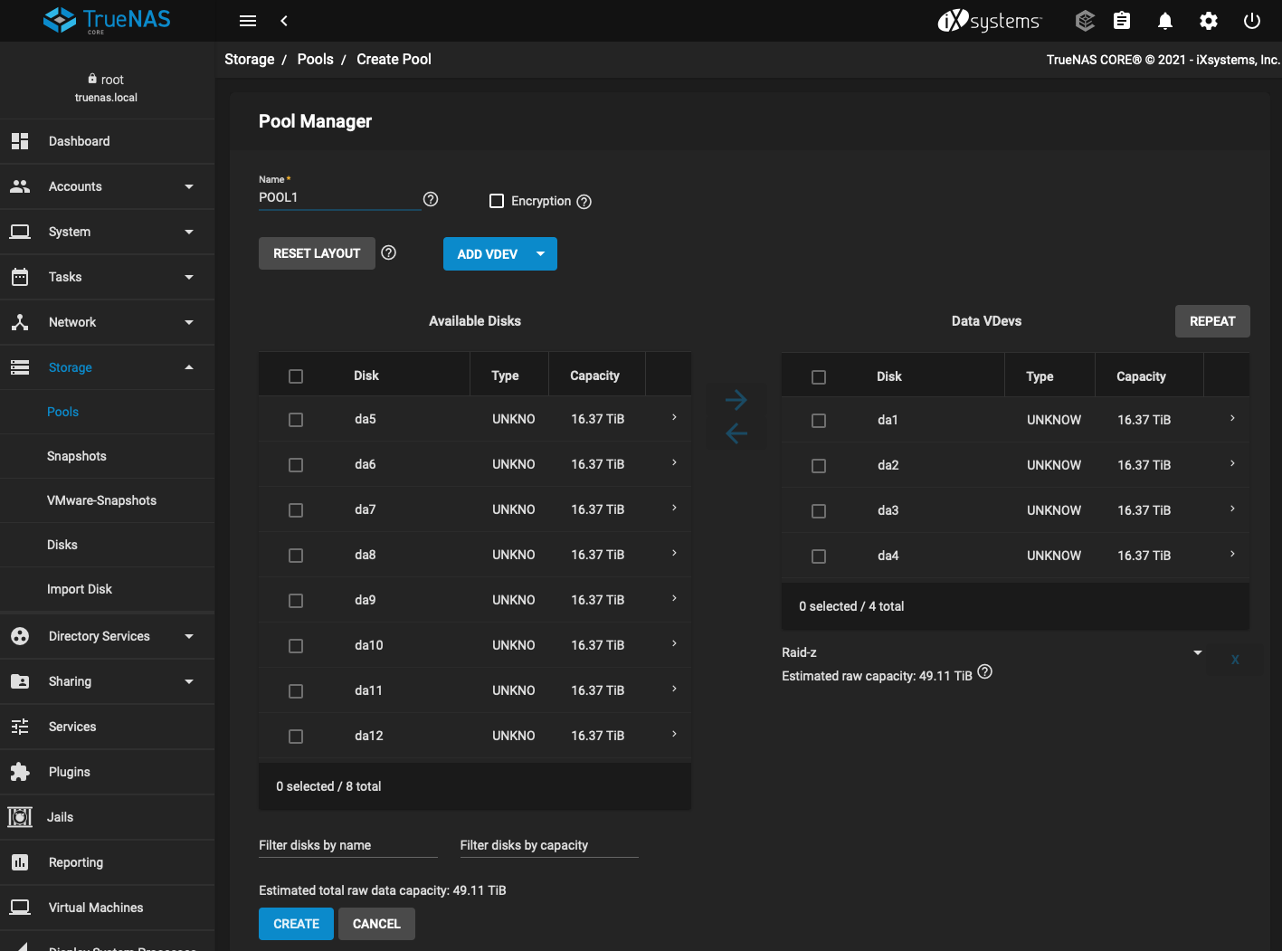
Task: Click the Create button
Action: [296, 924]
